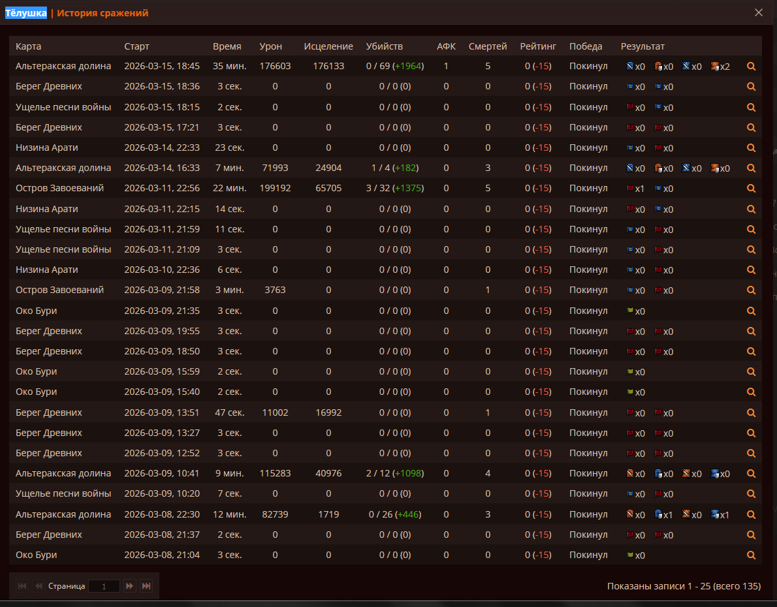Click the Тёлушка character name link
The height and width of the screenshot is (607, 777).
[x=26, y=13]
